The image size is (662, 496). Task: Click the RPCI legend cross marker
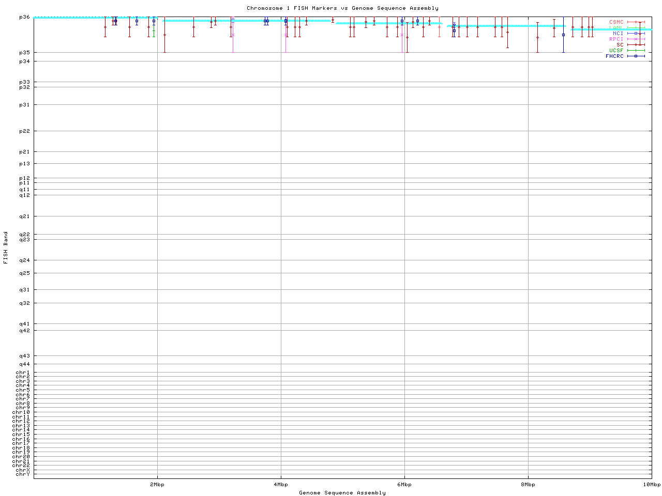pos(636,39)
